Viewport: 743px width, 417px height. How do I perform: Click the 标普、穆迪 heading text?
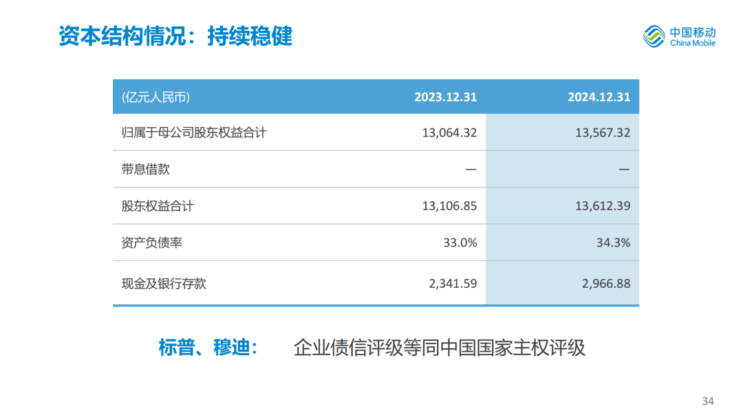point(208,347)
